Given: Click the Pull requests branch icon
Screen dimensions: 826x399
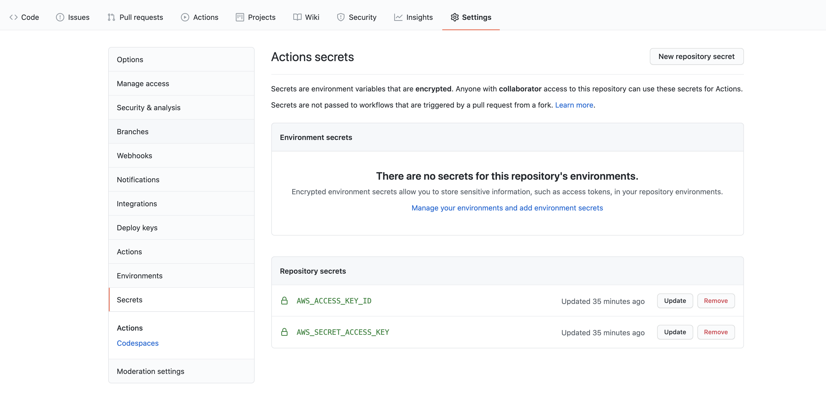Looking at the screenshot, I should (x=111, y=17).
